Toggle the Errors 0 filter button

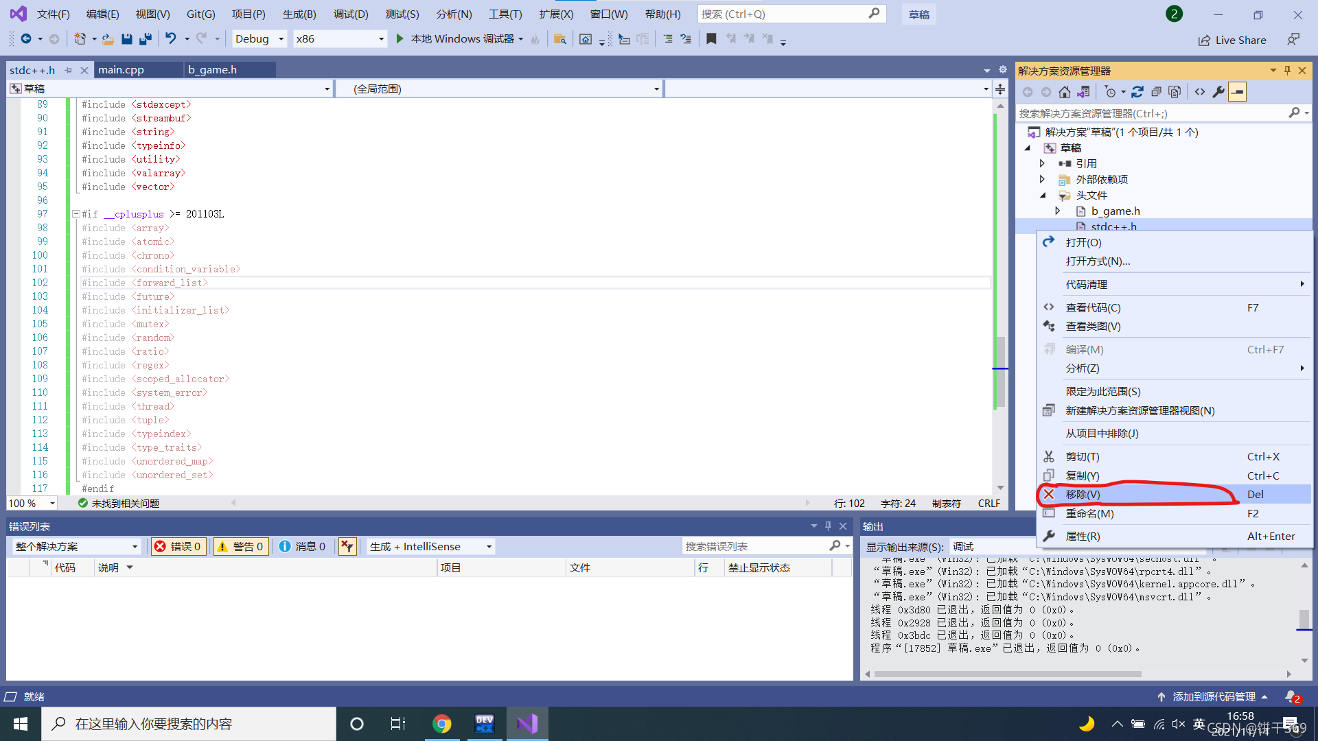pyautogui.click(x=178, y=546)
